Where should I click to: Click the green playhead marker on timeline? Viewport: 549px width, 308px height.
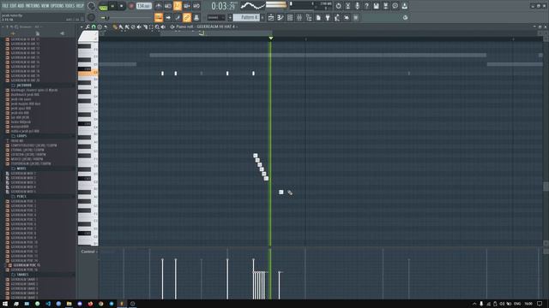pos(271,38)
